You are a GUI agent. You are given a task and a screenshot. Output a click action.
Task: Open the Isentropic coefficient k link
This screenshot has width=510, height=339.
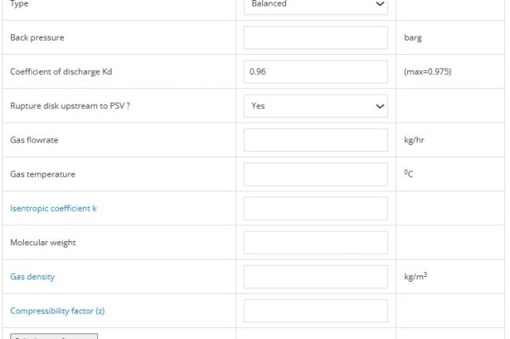coord(53,208)
